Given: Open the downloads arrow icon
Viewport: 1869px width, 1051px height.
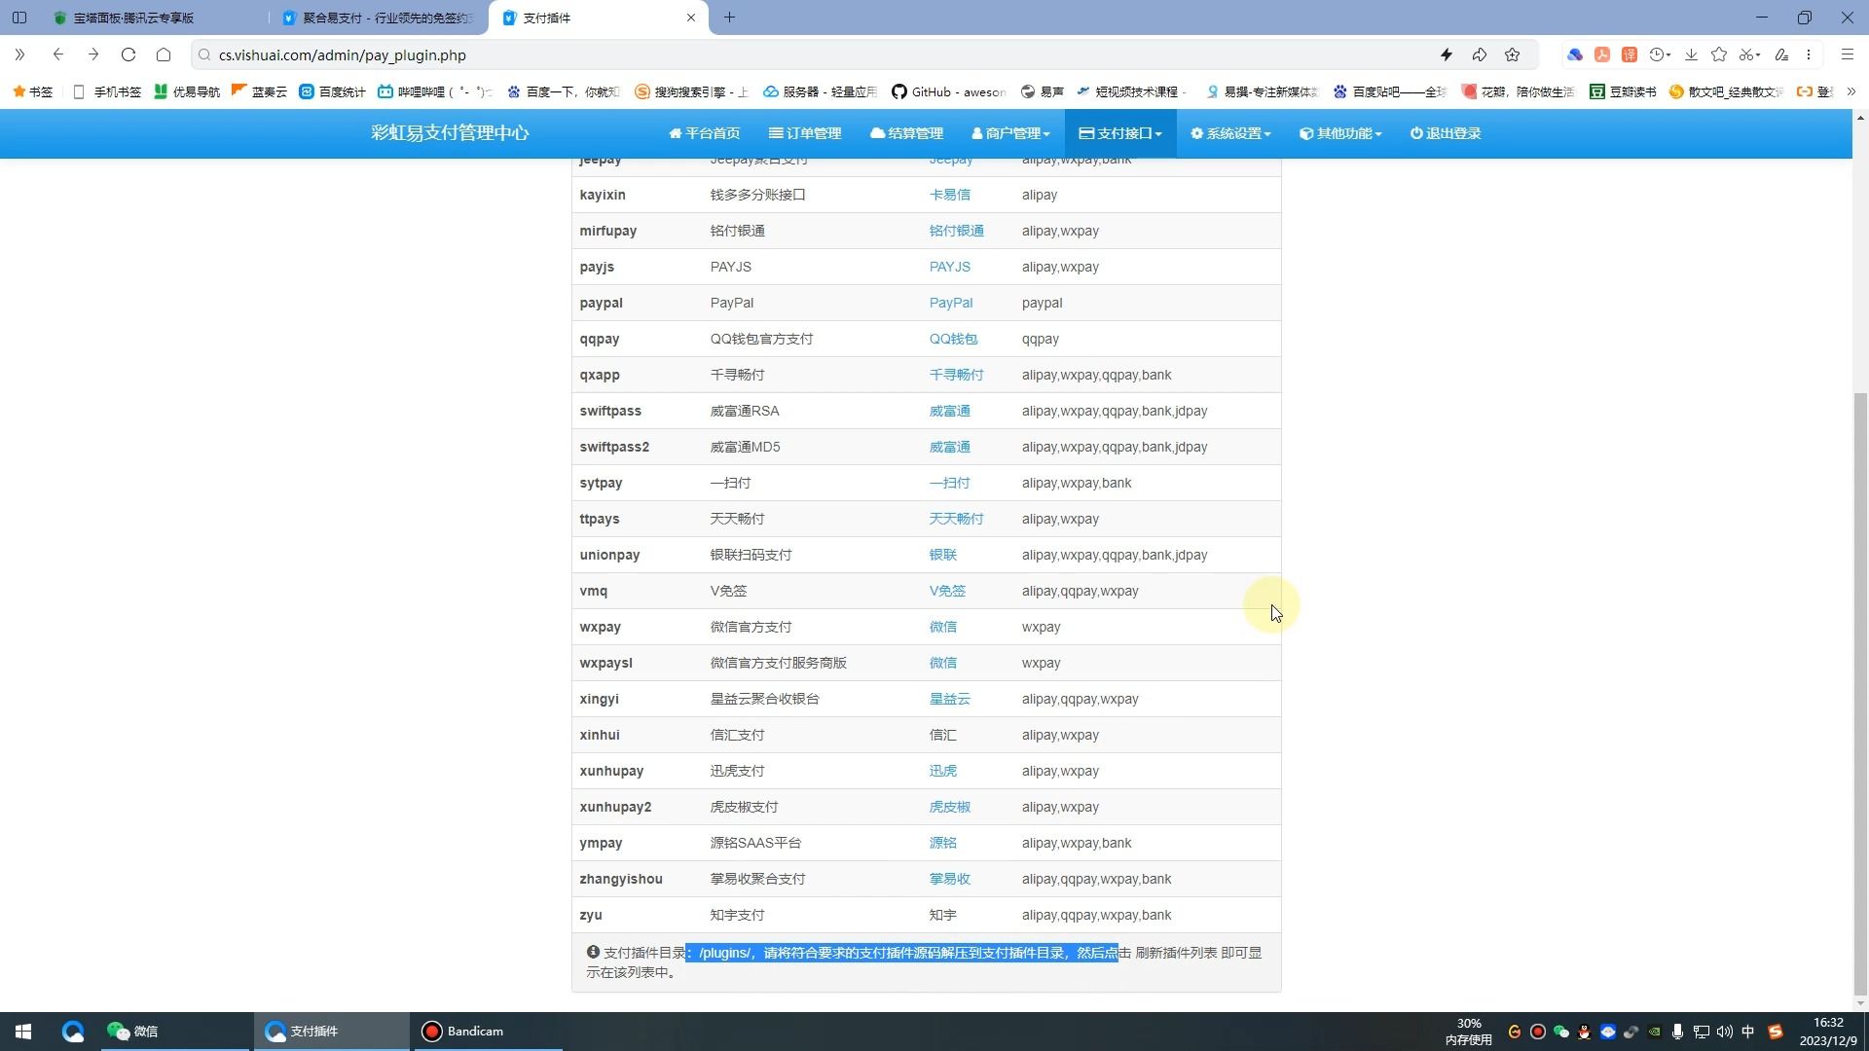Looking at the screenshot, I should (1691, 54).
